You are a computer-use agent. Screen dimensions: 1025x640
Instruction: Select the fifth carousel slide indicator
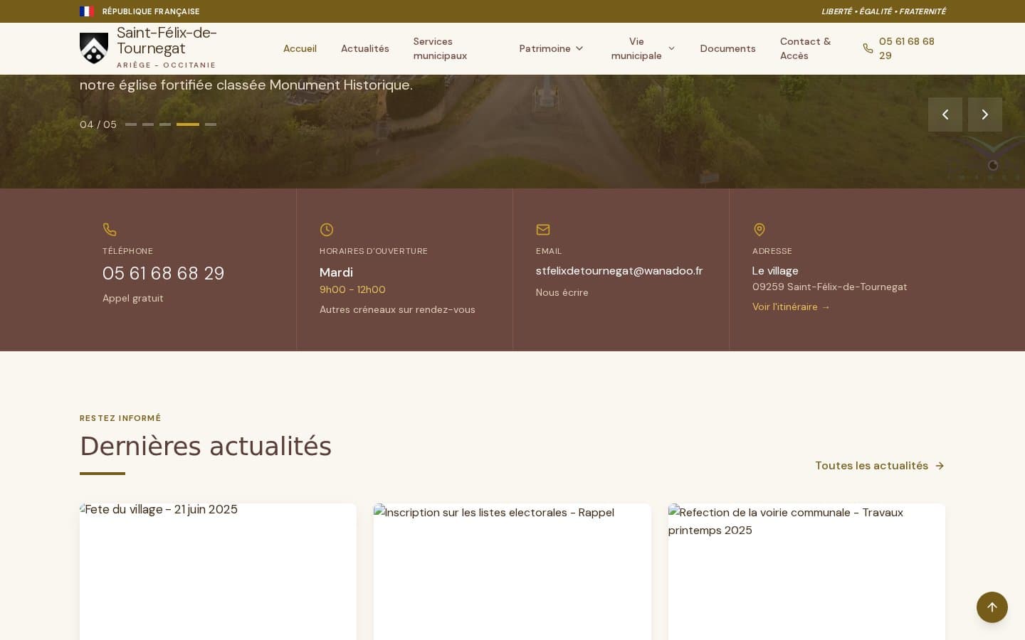(211, 124)
